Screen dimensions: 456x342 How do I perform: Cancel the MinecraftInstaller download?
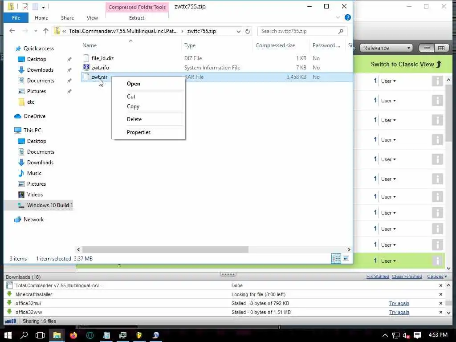(440, 295)
